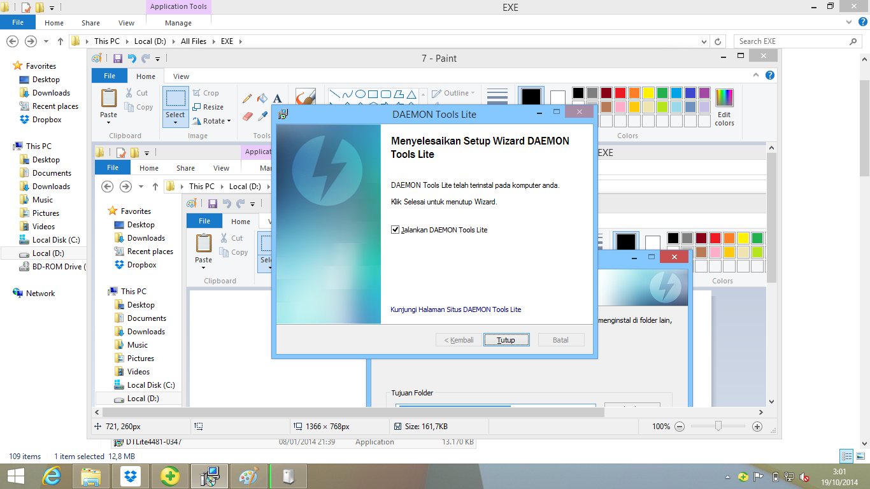Go back in the EXE Explorer window
Image resolution: width=870 pixels, height=489 pixels.
point(12,41)
